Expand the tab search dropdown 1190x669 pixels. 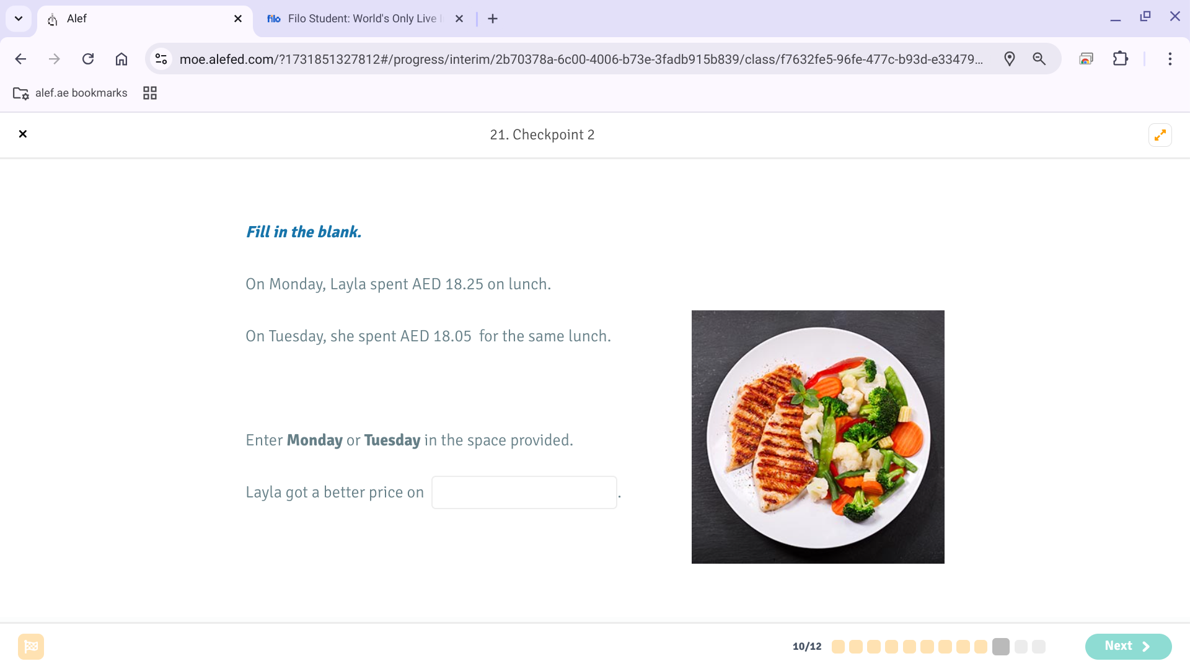click(x=19, y=19)
